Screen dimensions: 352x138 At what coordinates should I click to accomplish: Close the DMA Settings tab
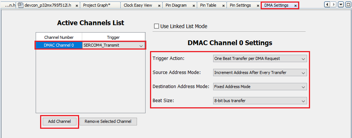[296, 6]
